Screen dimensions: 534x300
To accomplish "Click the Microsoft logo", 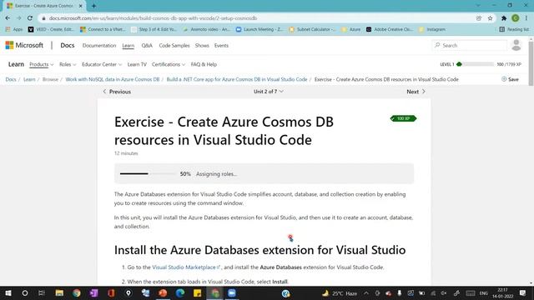I will (x=24, y=45).
